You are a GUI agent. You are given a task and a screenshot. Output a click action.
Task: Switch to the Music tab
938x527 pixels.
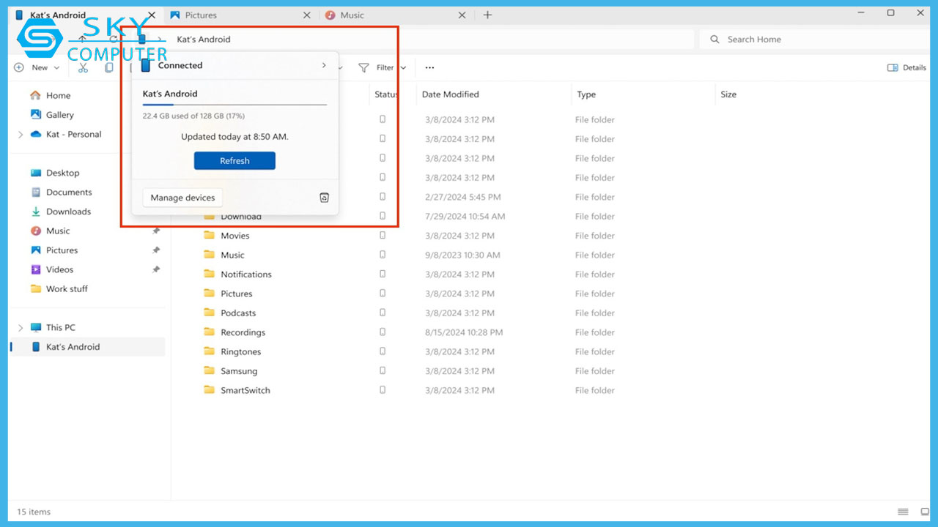click(352, 15)
